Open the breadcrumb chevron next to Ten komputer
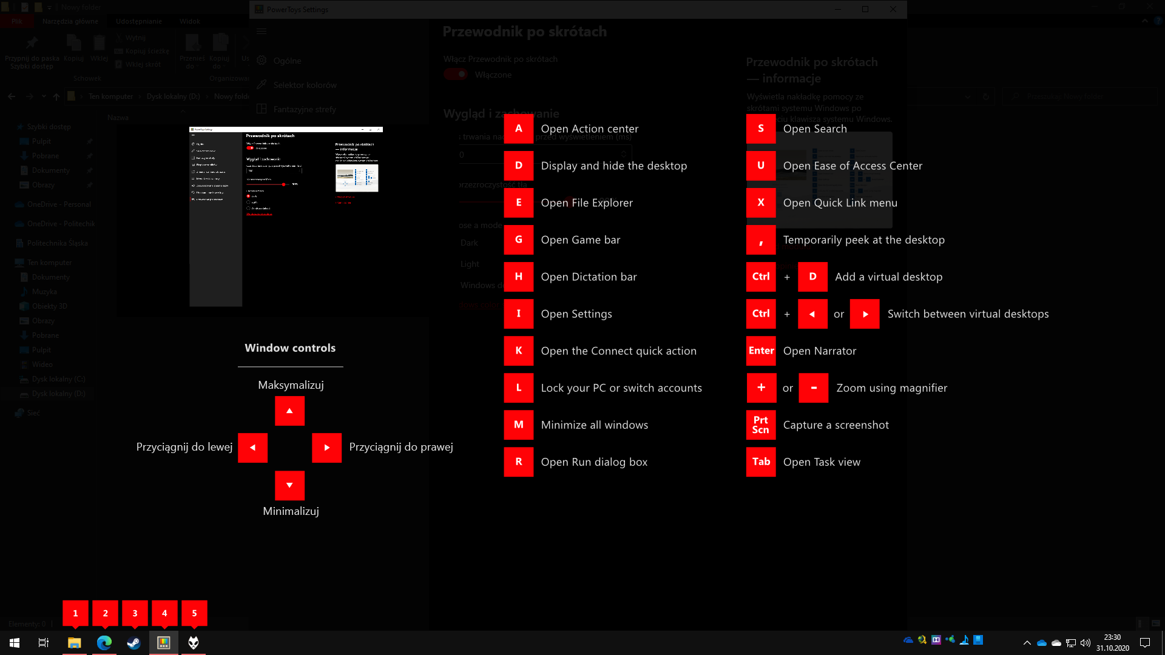This screenshot has width=1165, height=655. pyautogui.click(x=141, y=96)
